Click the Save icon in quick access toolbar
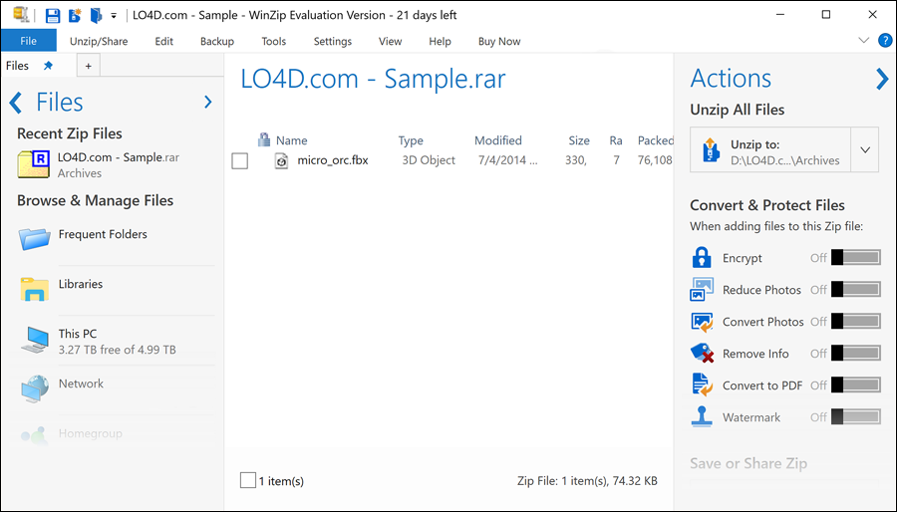Screen dimensions: 897x512 click(x=53, y=15)
